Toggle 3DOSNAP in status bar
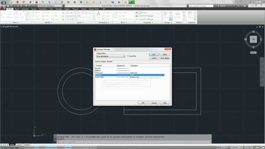 tap(61, 147)
